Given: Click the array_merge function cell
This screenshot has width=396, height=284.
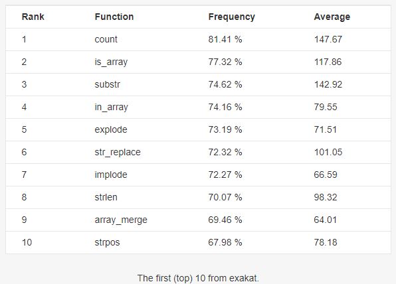Looking at the screenshot, I should (x=121, y=220).
